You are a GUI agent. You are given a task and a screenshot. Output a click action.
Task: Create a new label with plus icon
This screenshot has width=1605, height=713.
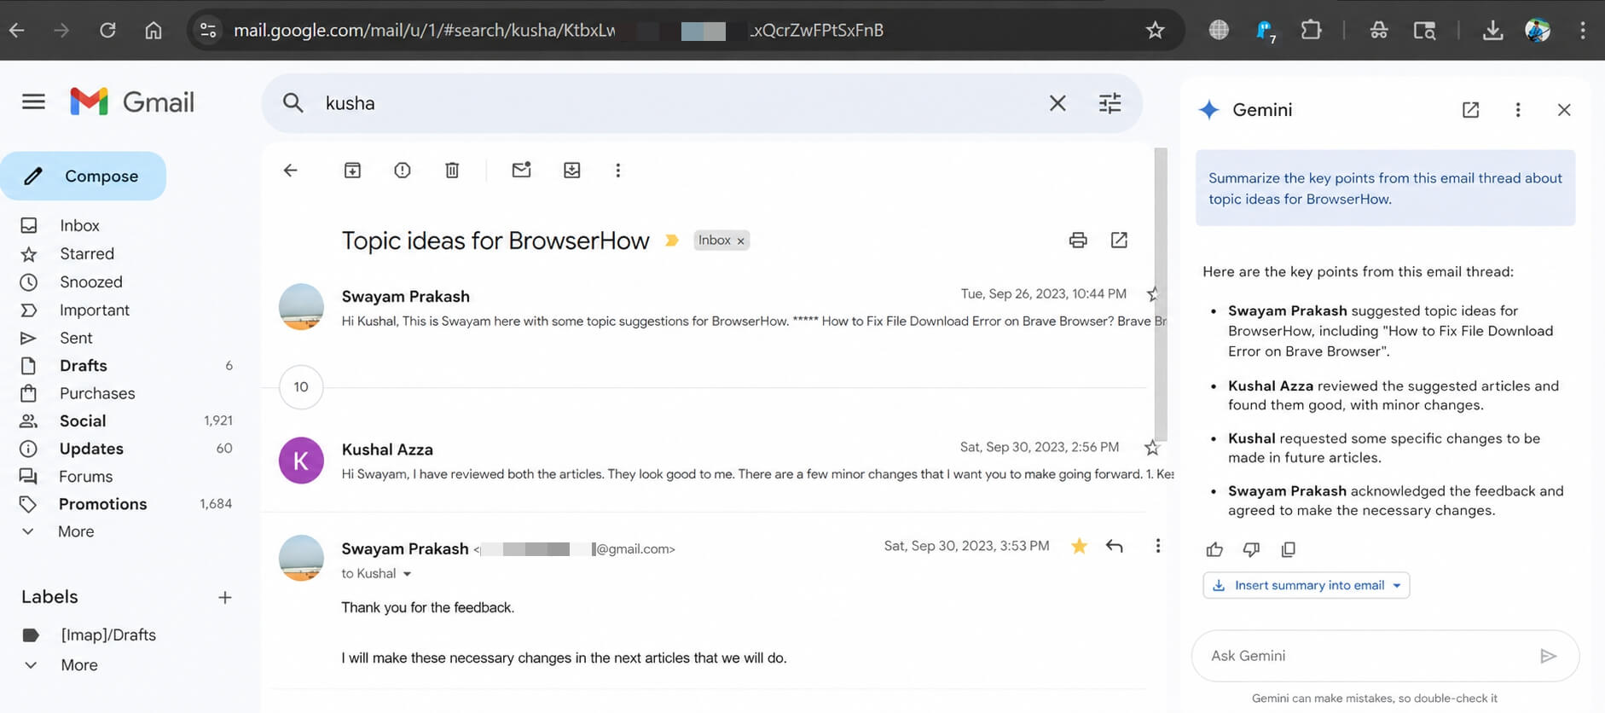(x=225, y=598)
